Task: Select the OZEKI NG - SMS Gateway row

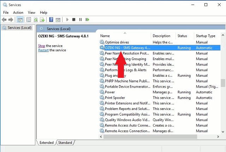Action: click(160, 48)
